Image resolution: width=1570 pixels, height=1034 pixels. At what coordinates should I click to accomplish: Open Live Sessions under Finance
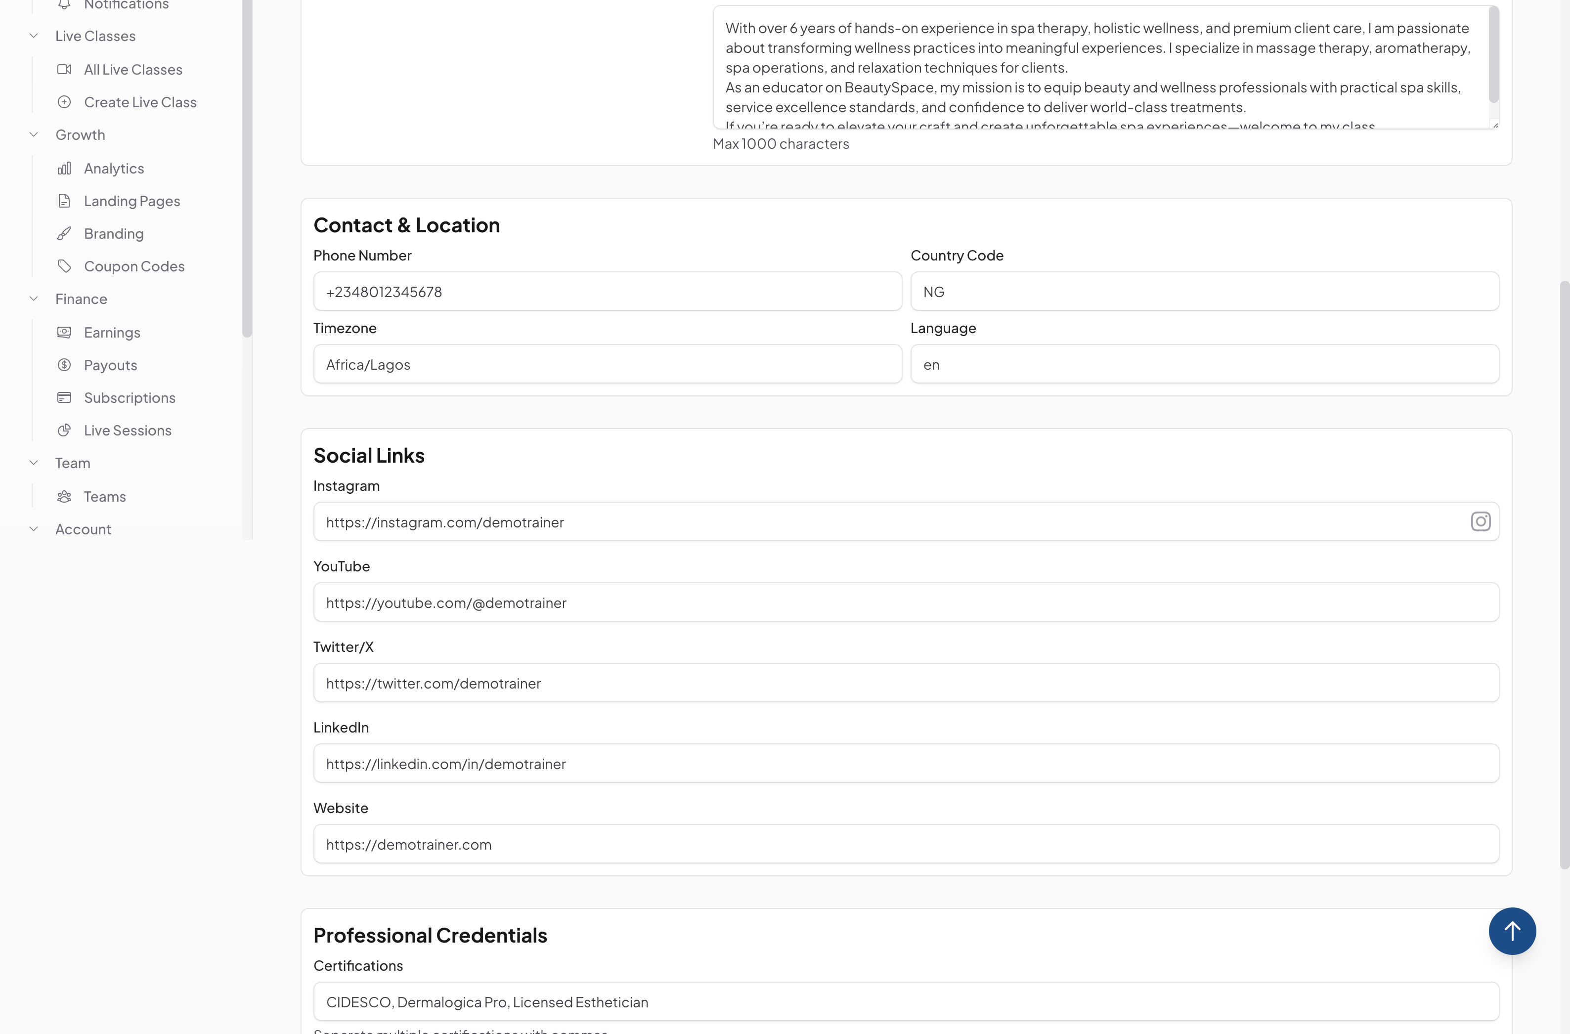(128, 430)
